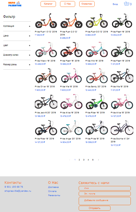This screenshot has height=212, width=136.
Task: Open Pride Alice 18" 2019 bike image
Action: pyautogui.click(x=122, y=102)
